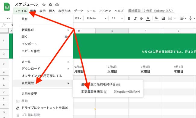
Task: Click the merge cells icon
Action: coord(170,18)
